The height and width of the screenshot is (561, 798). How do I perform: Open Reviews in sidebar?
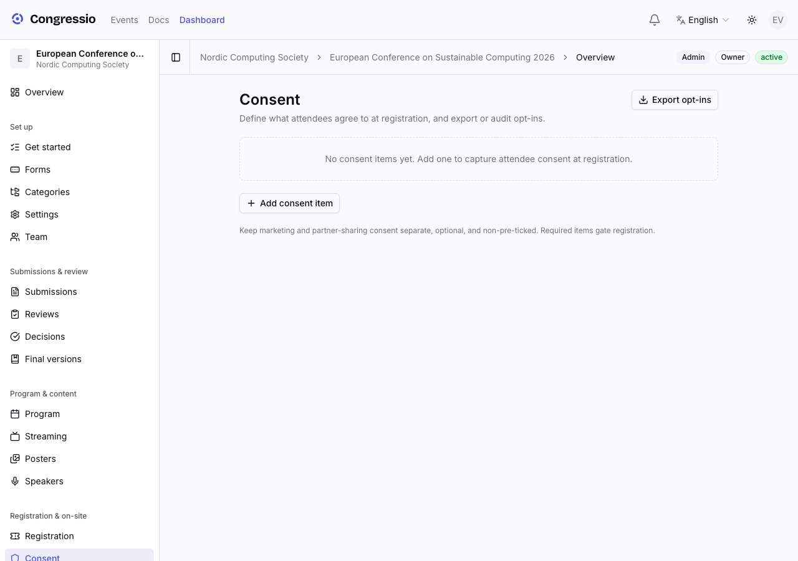(79, 314)
